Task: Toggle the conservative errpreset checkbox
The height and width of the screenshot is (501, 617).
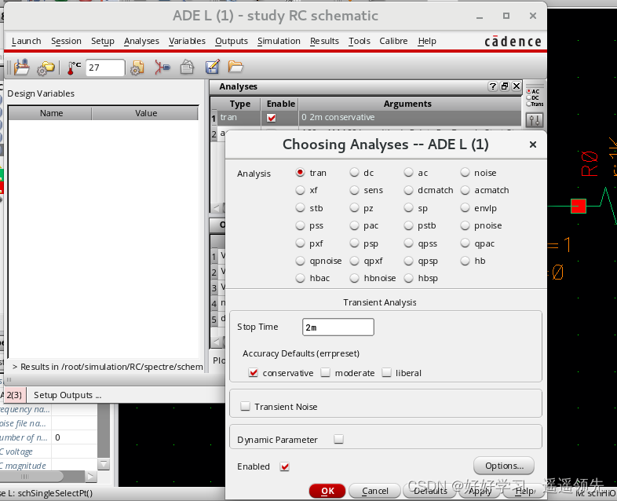Action: (254, 372)
